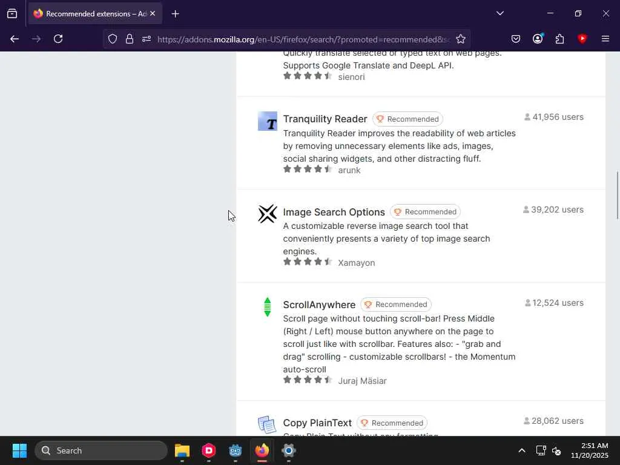Screen dimensions: 620x465
Task: Show hidden system tray icons
Action: (x=522, y=450)
